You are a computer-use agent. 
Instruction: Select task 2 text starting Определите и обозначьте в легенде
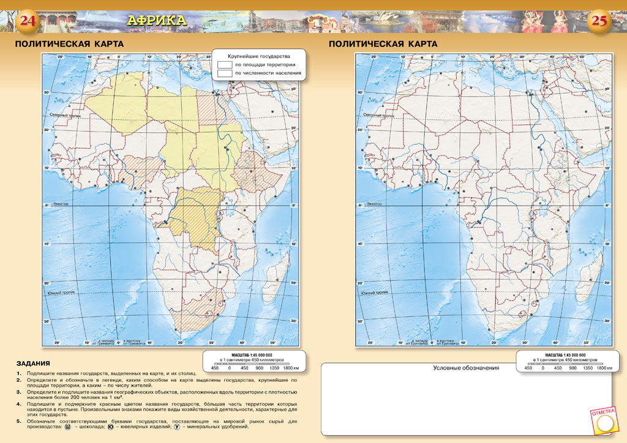click(x=162, y=382)
